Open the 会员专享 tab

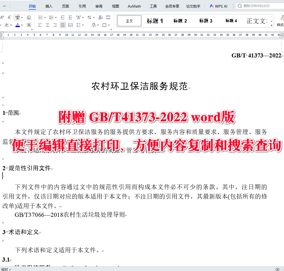(172, 6)
